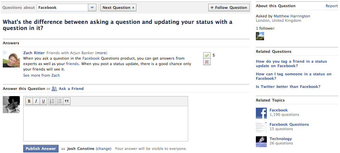Open the 'Is Twitter better than Facebook?' question
The image size is (340, 153).
click(288, 87)
